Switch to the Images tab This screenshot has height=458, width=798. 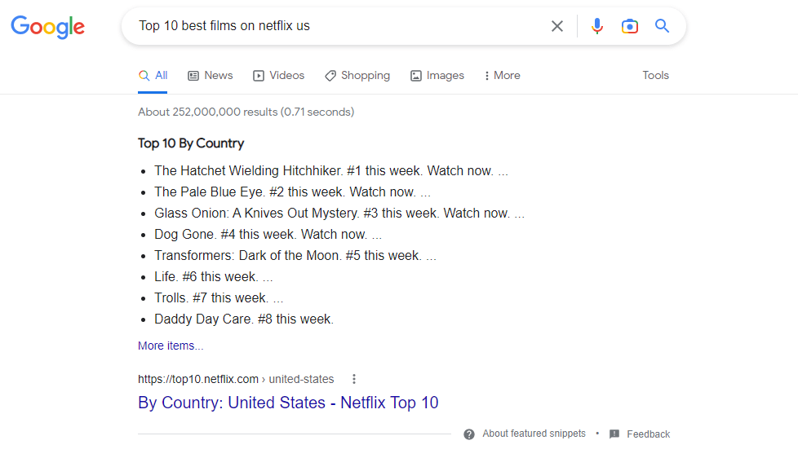pos(437,75)
